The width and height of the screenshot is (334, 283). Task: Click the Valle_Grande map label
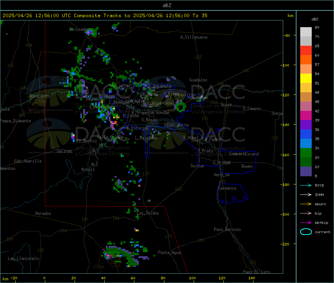[110, 137]
